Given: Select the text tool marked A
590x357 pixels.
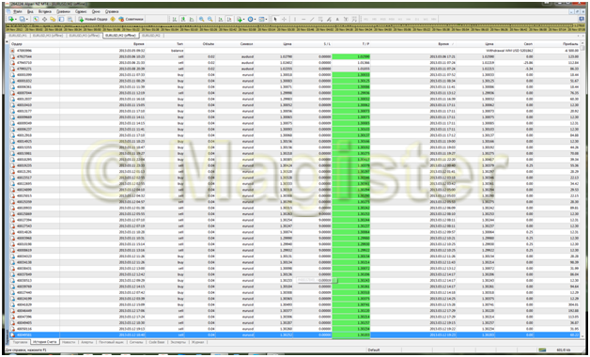Looking at the screenshot, I should [x=337, y=19].
